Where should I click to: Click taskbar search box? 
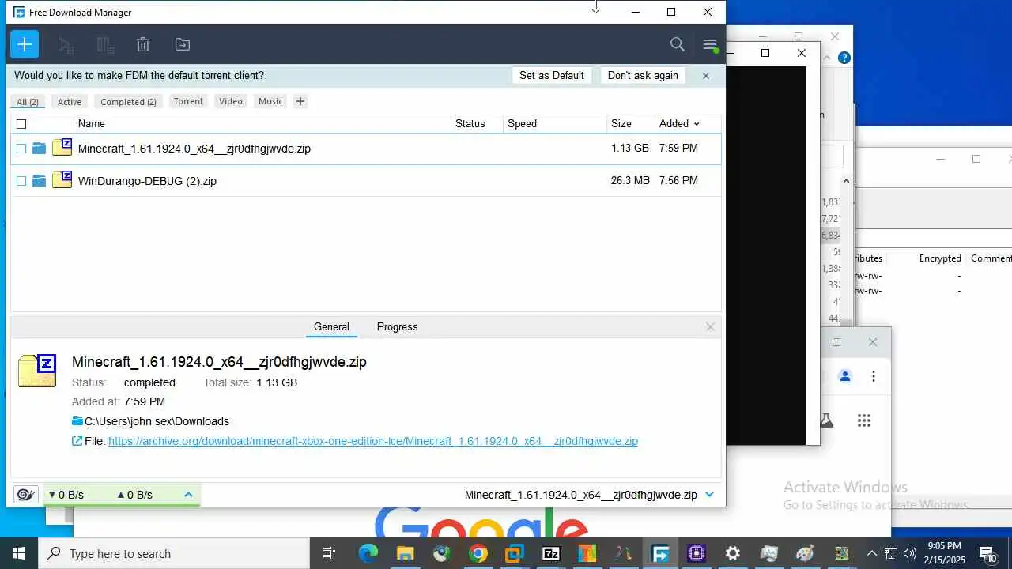pos(173,553)
